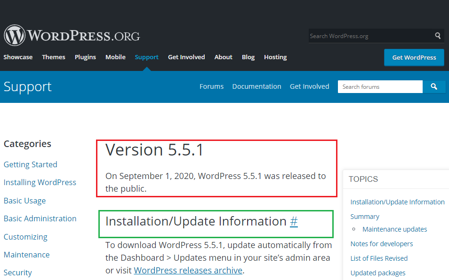Open the Themes menu item
Screen dimensions: 449x280
[x=54, y=57]
